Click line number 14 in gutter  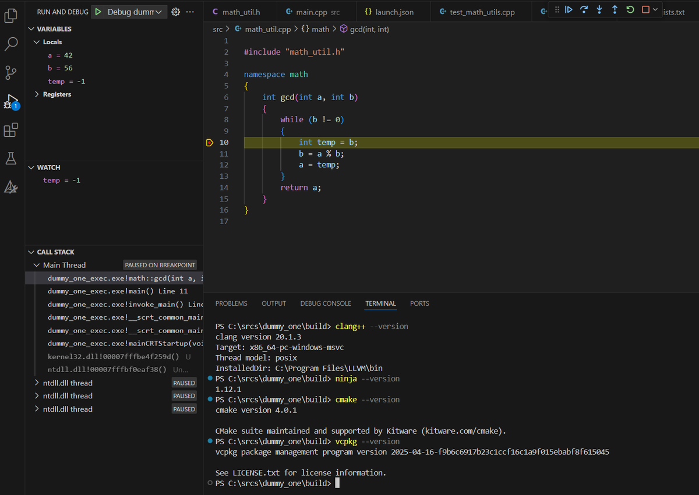224,188
